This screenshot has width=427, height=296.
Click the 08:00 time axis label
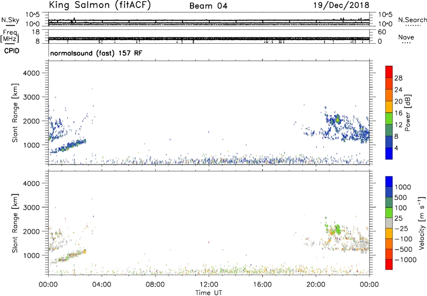click(x=155, y=285)
